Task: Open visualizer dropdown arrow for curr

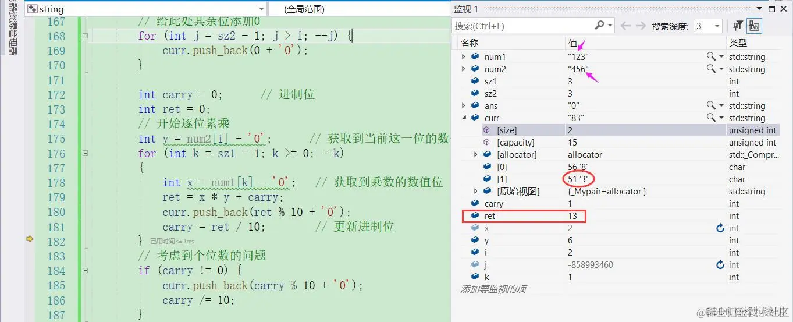Action: point(721,118)
